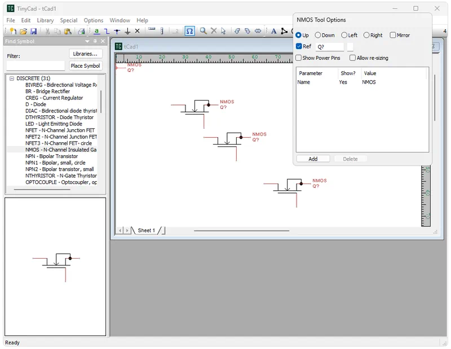Screen dimensions: 451x349
Task: Select the vertical ruler tool
Action: point(162,31)
